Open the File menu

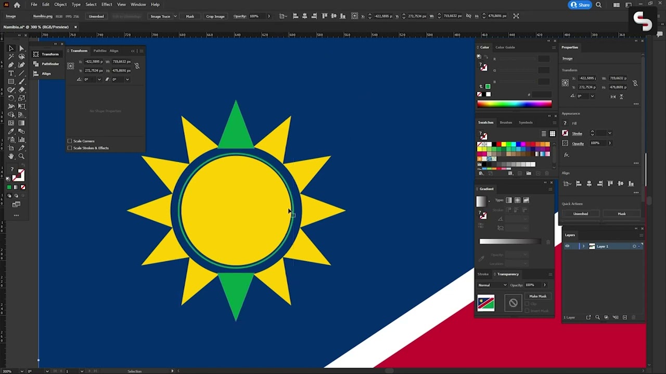coord(34,5)
